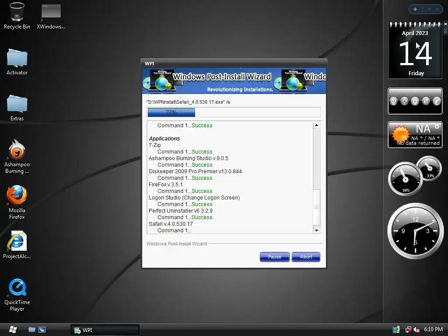448x336 pixels.
Task: Click the 7-Zip log entry
Action: [x=155, y=145]
